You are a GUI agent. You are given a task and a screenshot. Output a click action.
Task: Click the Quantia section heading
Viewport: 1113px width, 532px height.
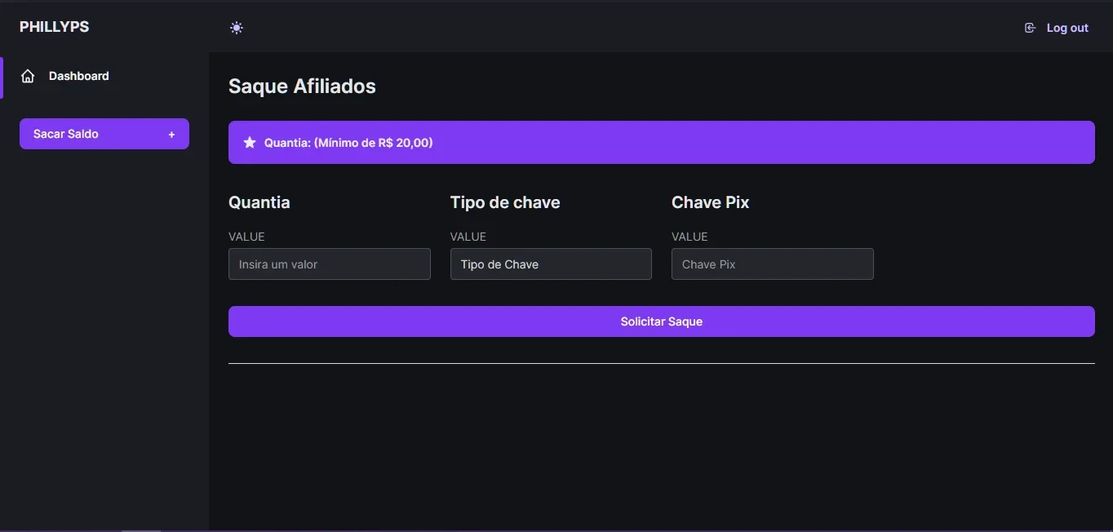[x=259, y=202]
